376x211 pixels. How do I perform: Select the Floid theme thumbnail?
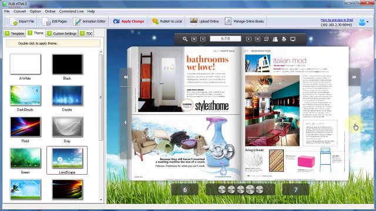point(25,127)
